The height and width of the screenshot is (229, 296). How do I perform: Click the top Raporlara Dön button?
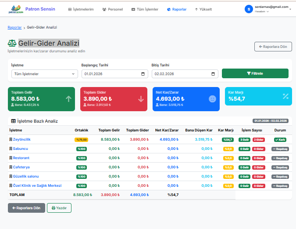coord(273,47)
